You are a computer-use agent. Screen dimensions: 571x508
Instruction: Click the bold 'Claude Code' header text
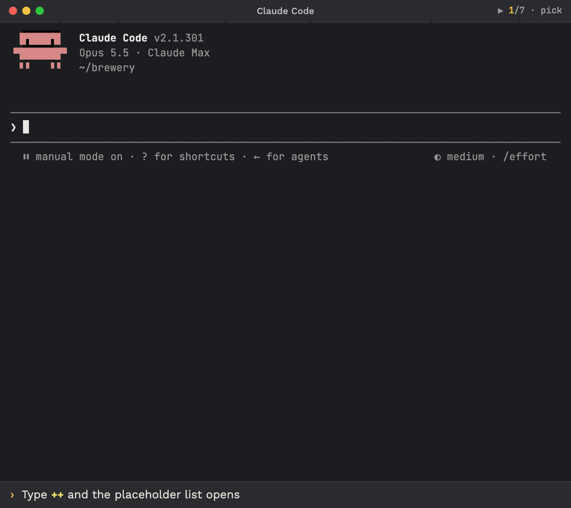click(113, 38)
